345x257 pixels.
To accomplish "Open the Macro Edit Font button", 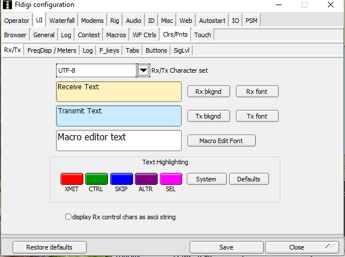I will coord(222,141).
